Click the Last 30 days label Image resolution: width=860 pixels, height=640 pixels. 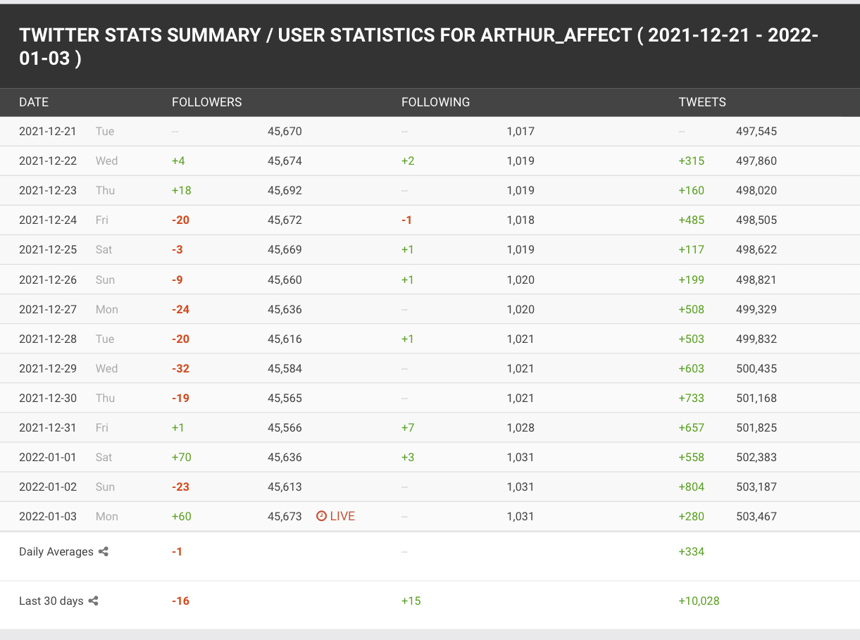(51, 601)
